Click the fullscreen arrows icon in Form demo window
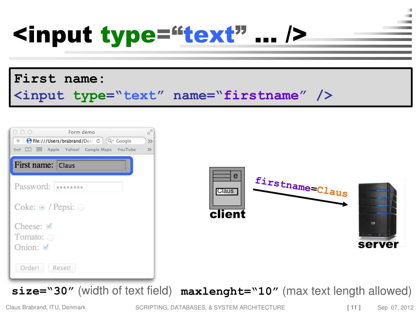420x315 pixels. tap(150, 132)
